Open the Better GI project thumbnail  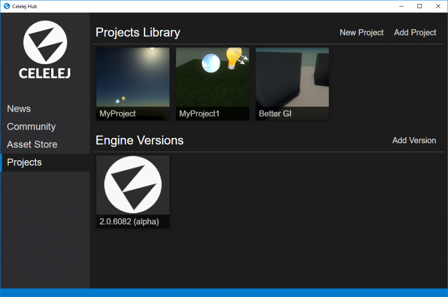(292, 79)
